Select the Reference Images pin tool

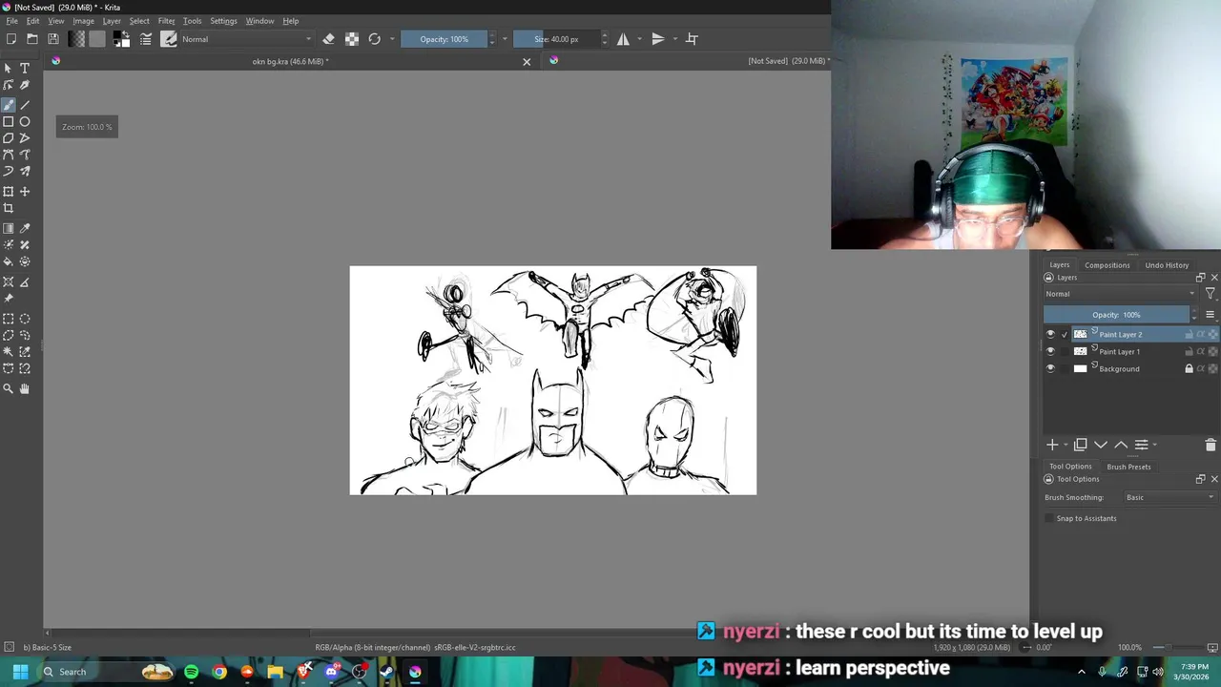[9, 299]
